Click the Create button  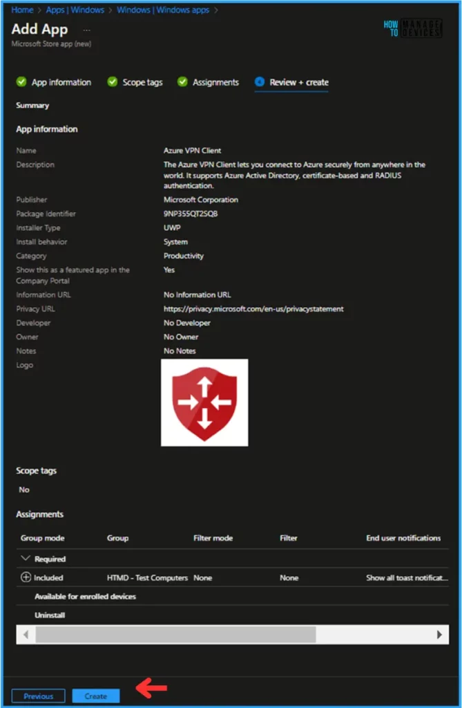pyautogui.click(x=96, y=696)
